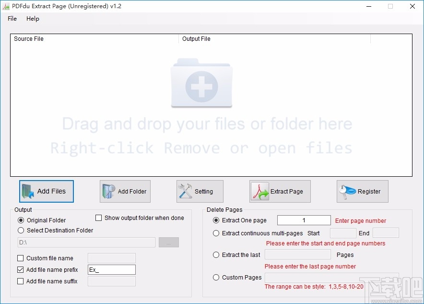Enable Show output folder when done
The image size is (424, 304).
point(99,218)
